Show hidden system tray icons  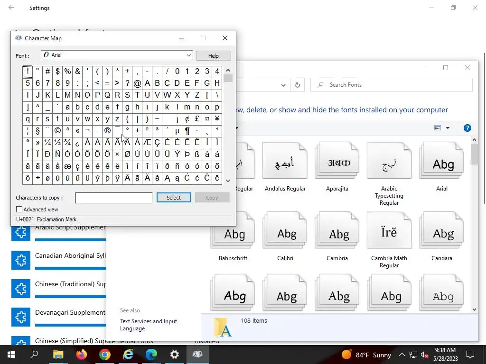402,355
